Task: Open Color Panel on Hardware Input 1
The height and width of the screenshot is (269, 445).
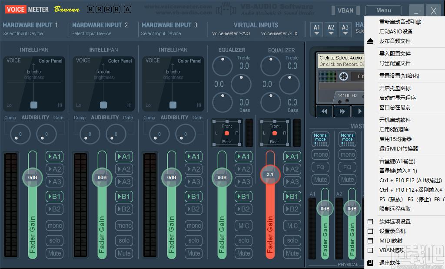Action: pyautogui.click(x=50, y=61)
